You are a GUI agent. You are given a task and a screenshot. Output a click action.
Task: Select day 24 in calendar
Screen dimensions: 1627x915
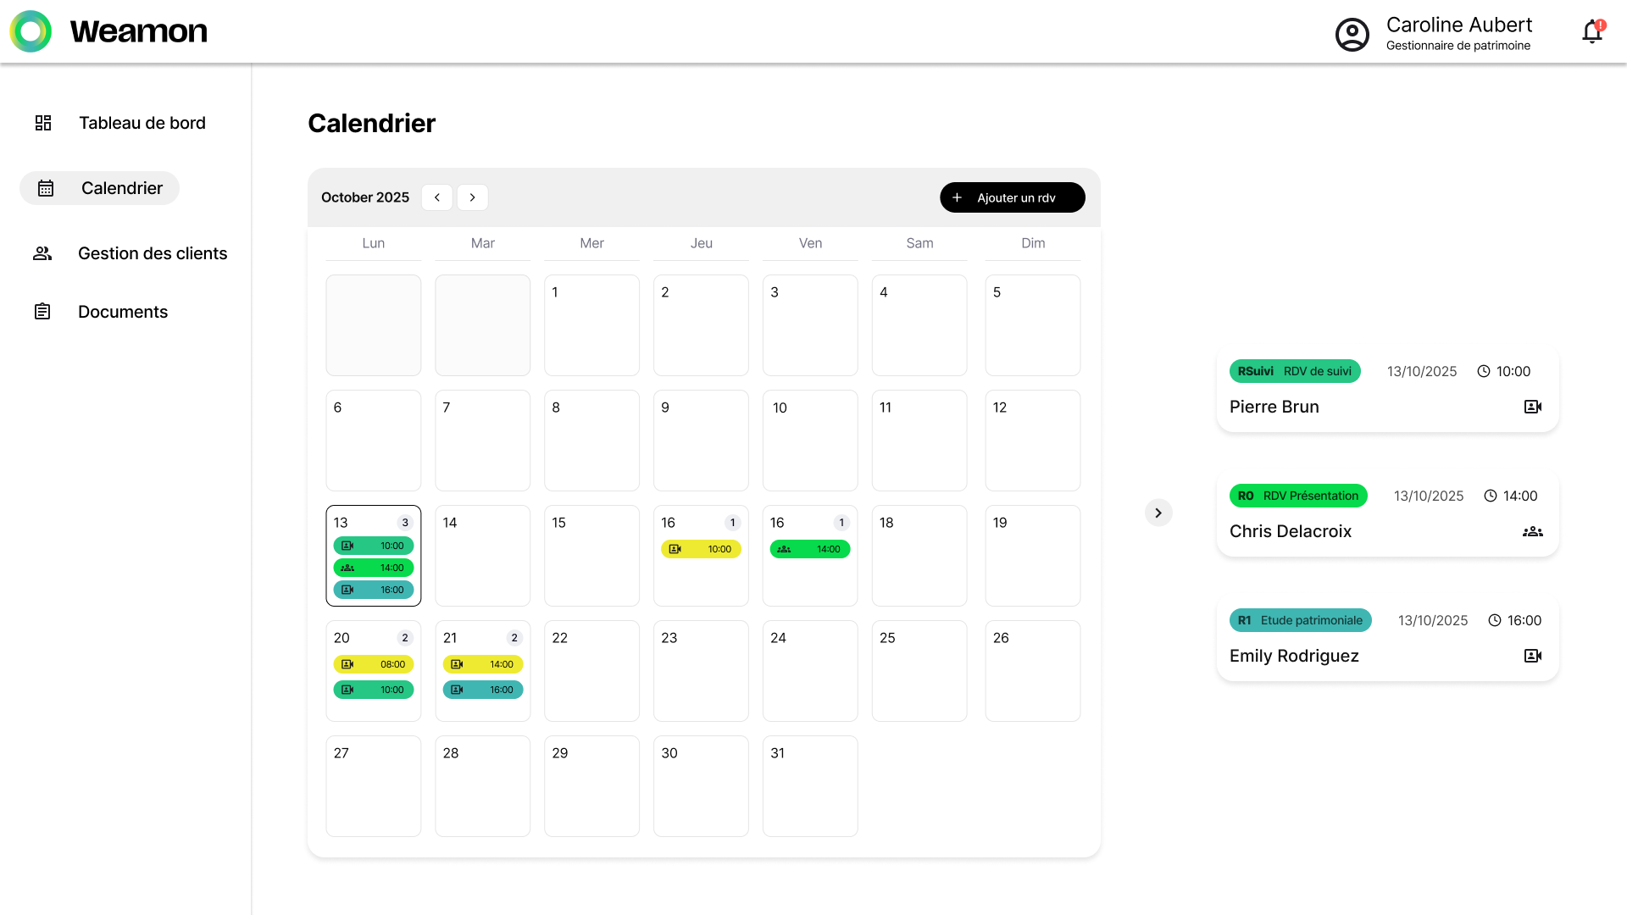(x=810, y=671)
